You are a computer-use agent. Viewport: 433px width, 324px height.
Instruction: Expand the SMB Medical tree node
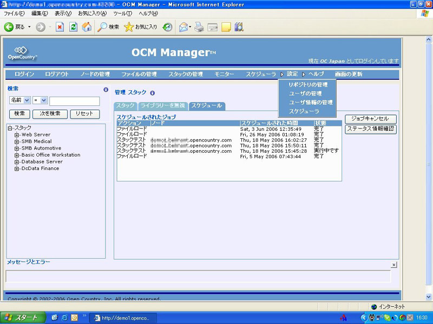click(17, 141)
